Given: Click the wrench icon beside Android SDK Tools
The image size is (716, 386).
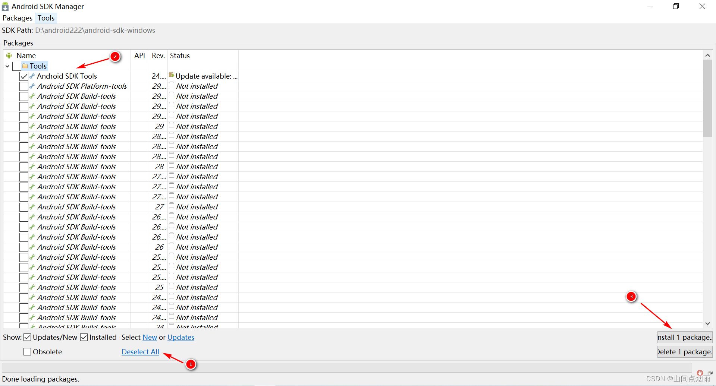Looking at the screenshot, I should point(32,76).
